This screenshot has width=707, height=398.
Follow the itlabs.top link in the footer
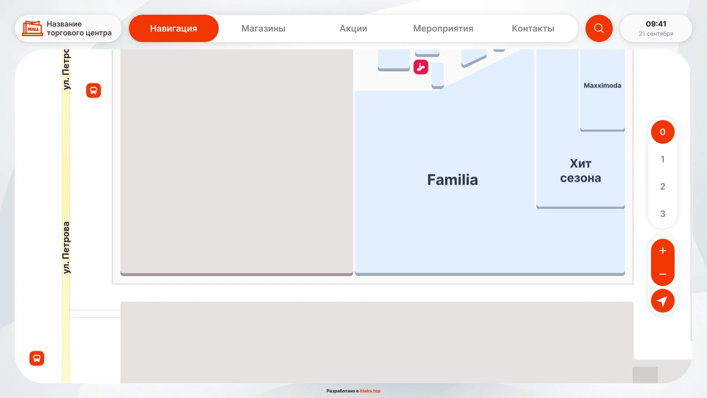pyautogui.click(x=370, y=391)
